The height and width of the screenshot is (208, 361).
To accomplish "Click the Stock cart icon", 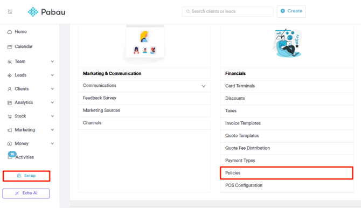I will pos(10,116).
